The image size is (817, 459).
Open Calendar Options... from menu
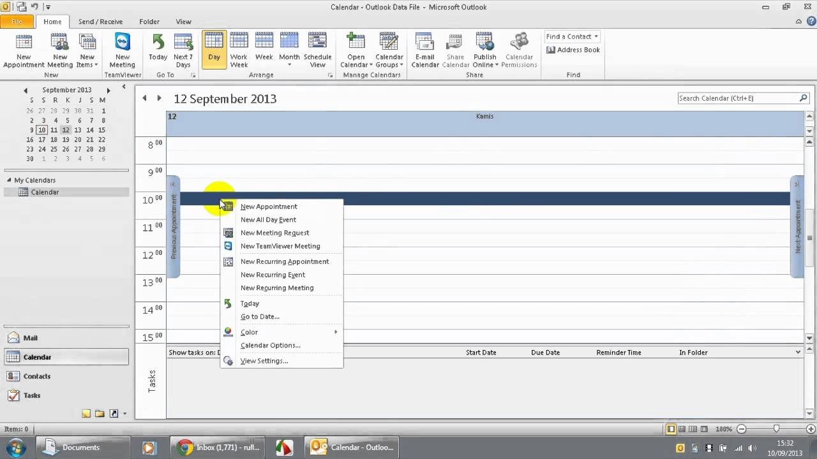[x=281, y=346]
